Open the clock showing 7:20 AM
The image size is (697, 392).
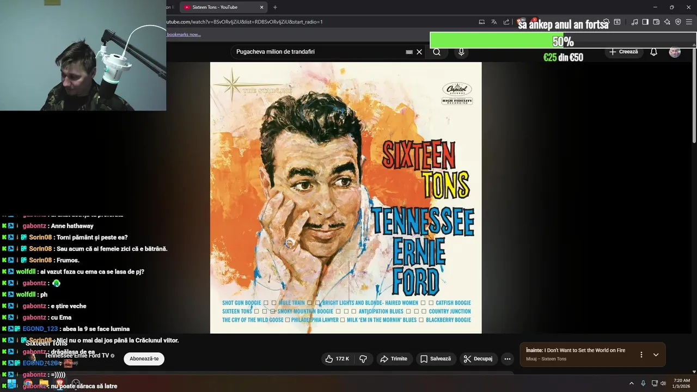(x=682, y=383)
